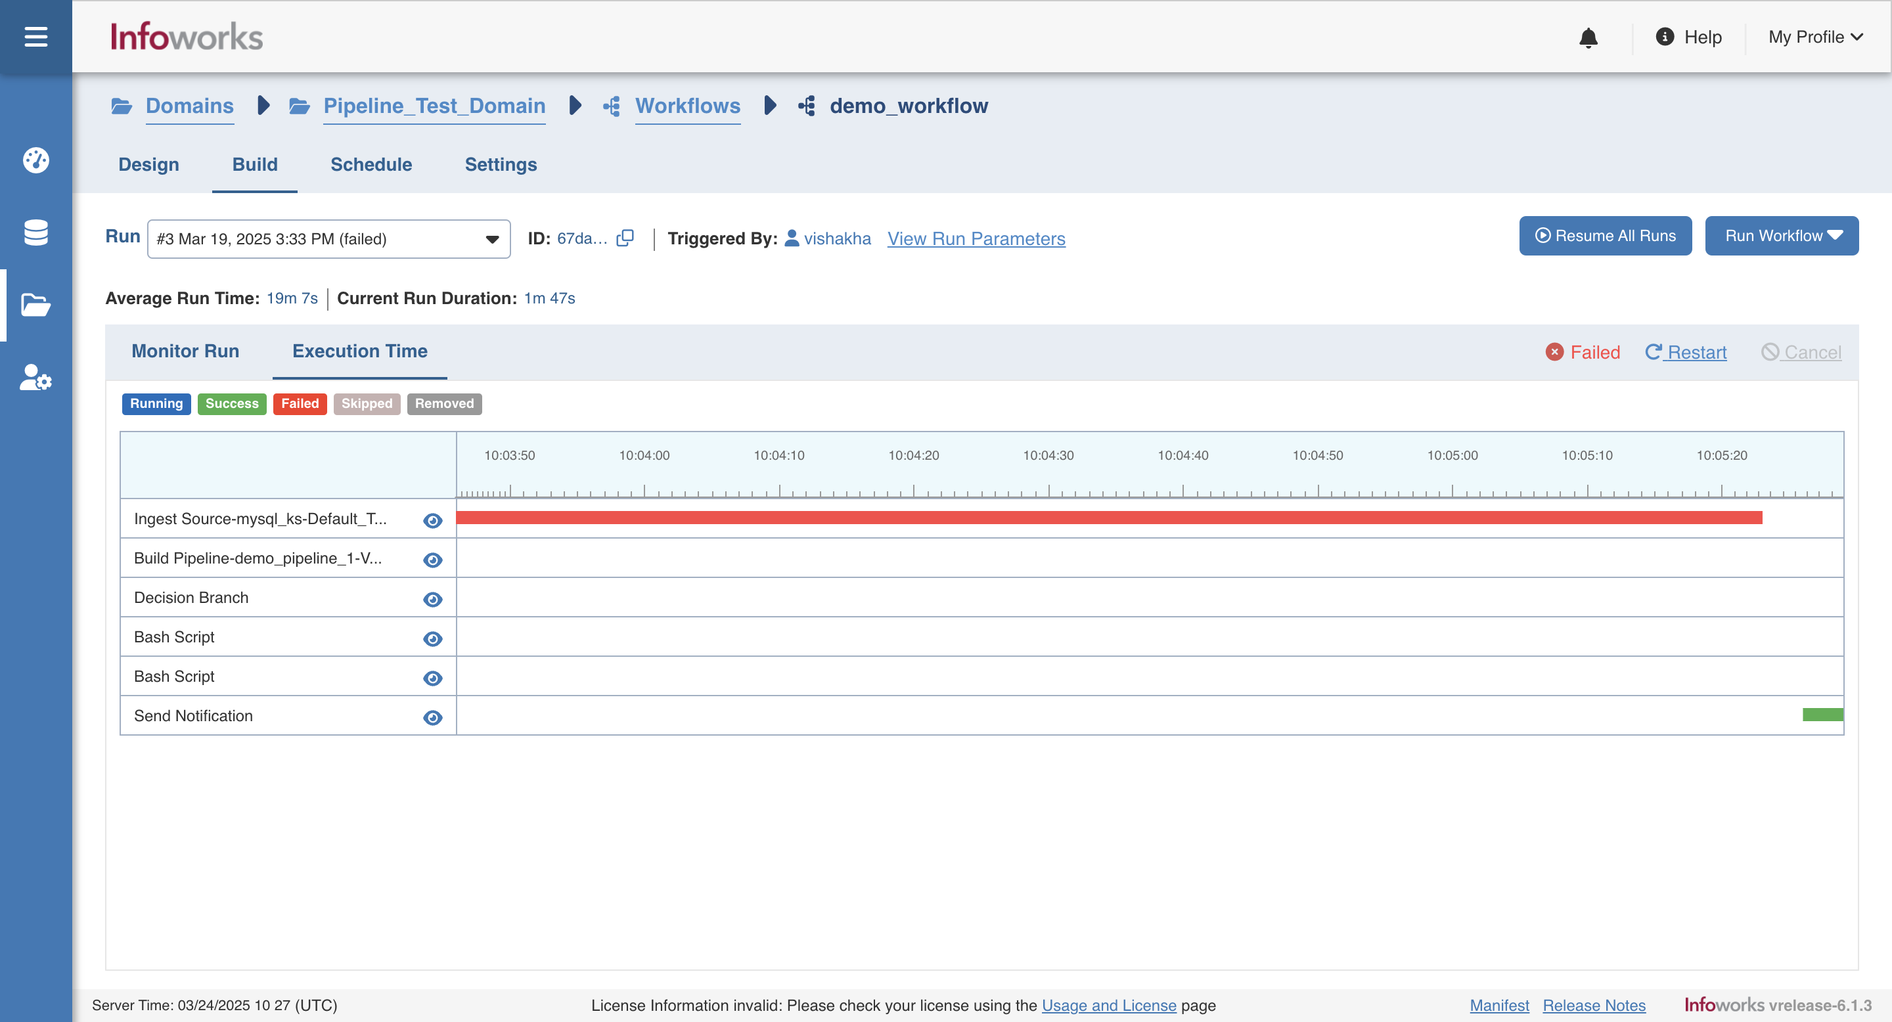Toggle the eye for the second Bash Script row
Screen dimensions: 1892x1022
point(433,678)
